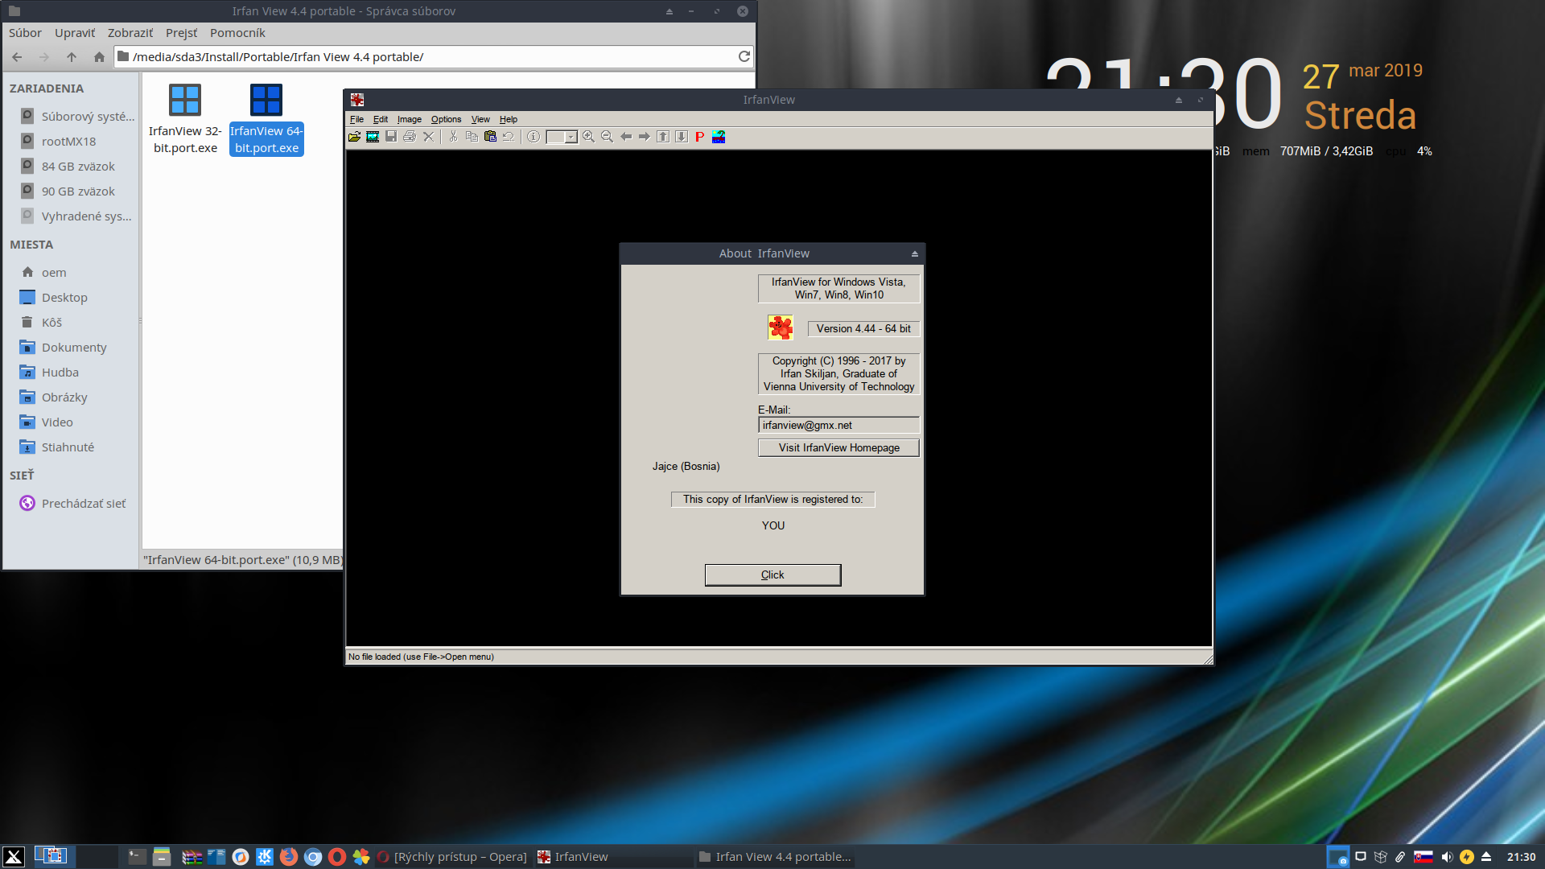The width and height of the screenshot is (1545, 869).
Task: Click the Visit IrfanView Homepage button
Action: point(838,448)
